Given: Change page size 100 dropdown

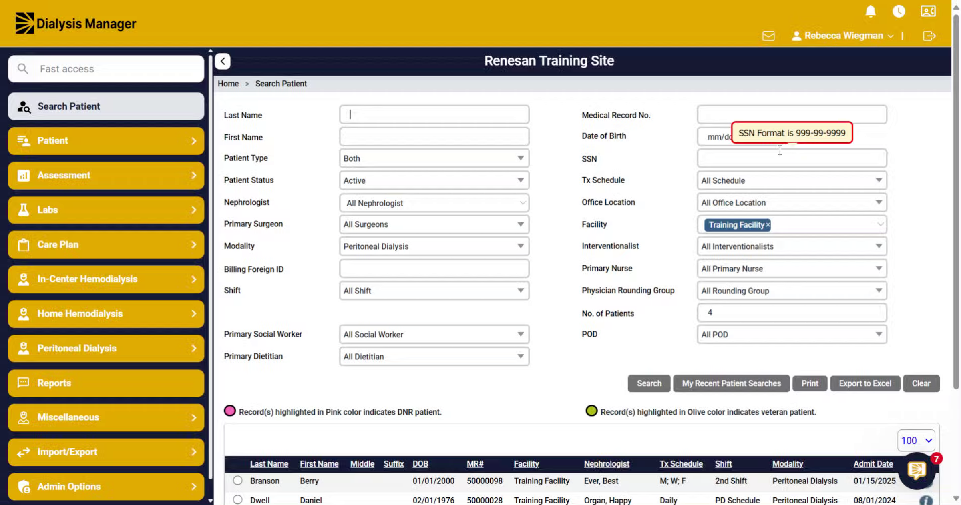Looking at the screenshot, I should [x=916, y=441].
